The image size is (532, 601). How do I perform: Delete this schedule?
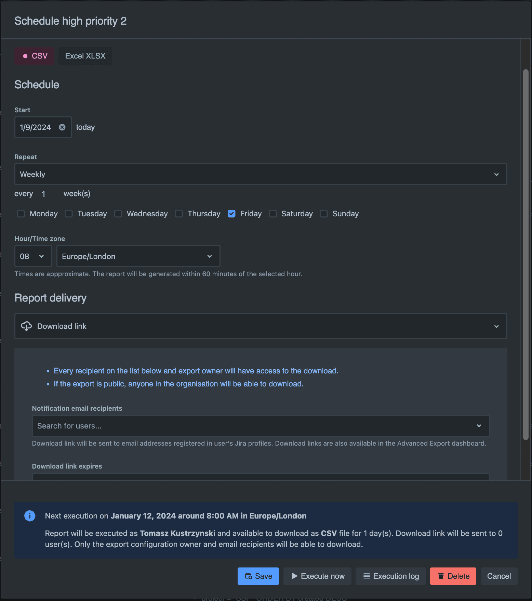coord(453,576)
